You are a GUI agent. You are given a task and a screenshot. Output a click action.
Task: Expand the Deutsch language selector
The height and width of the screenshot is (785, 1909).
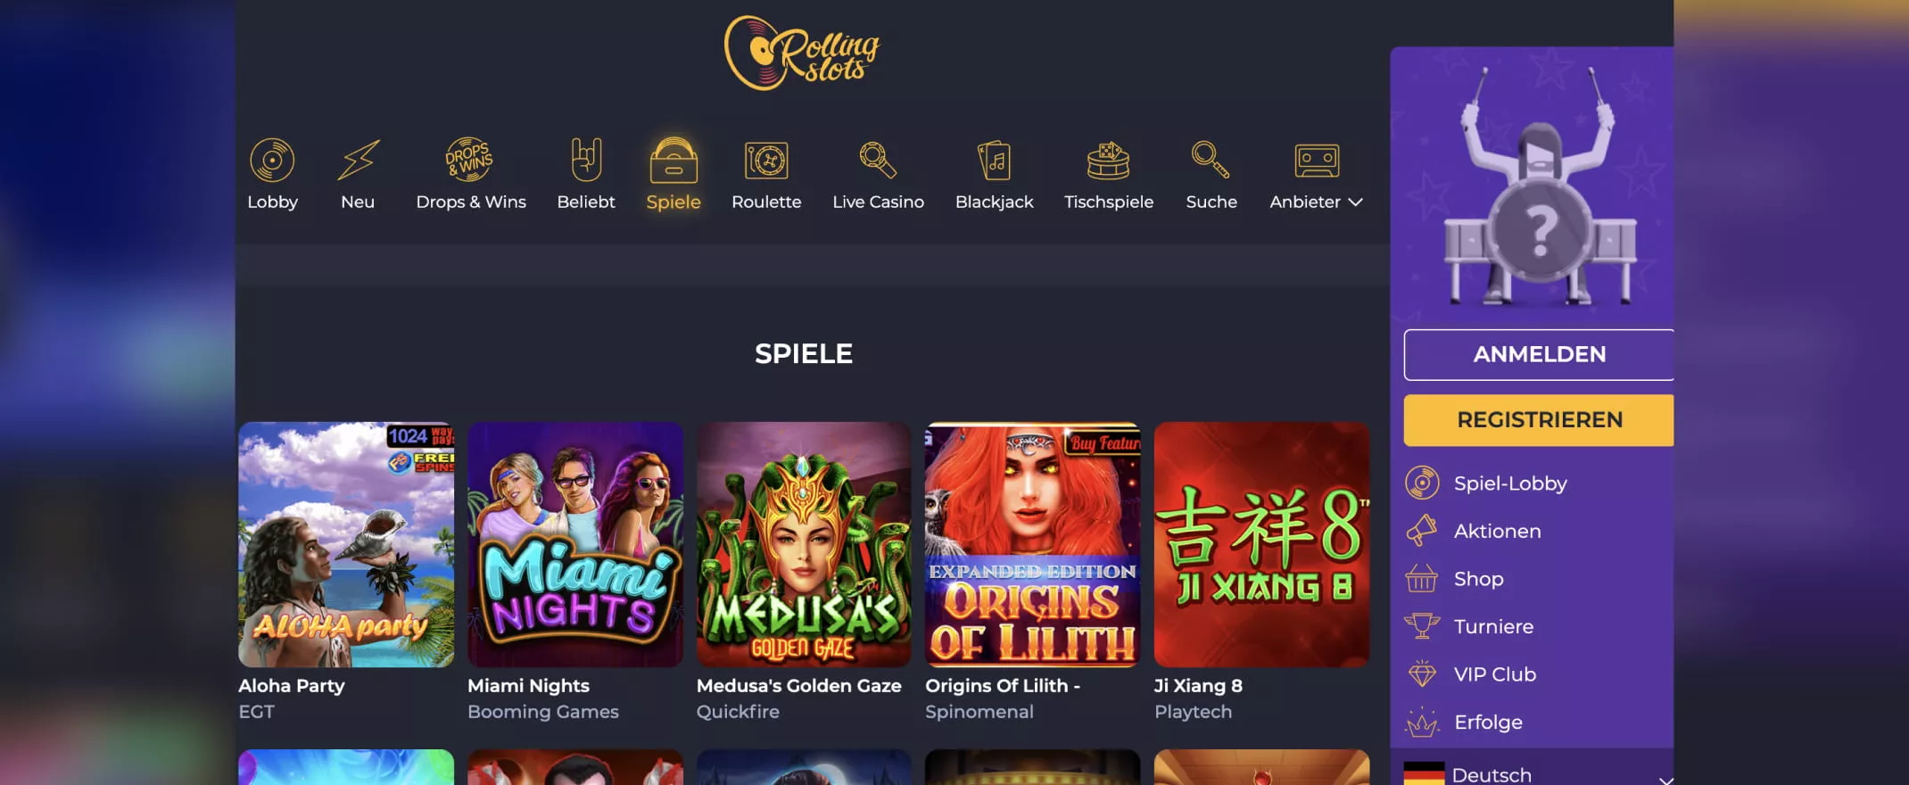[1532, 774]
